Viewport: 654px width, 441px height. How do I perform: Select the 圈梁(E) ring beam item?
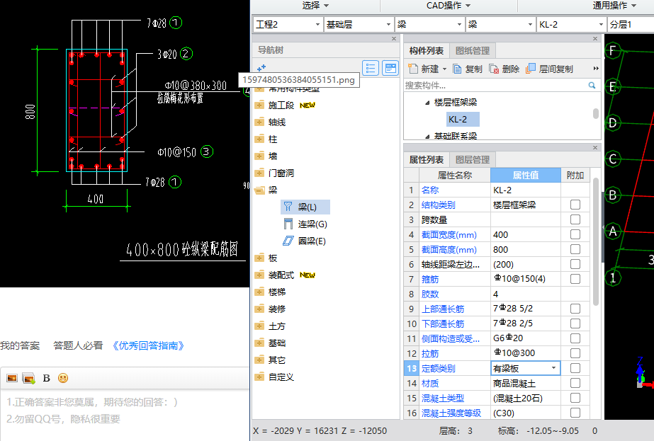pyautogui.click(x=305, y=241)
